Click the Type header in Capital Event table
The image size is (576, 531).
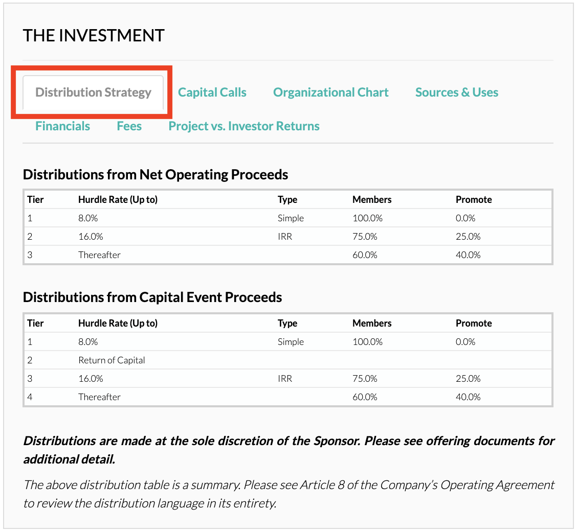tap(287, 324)
